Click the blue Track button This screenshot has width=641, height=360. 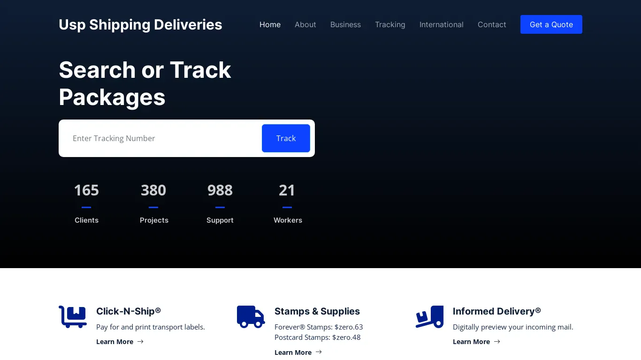[x=286, y=138]
